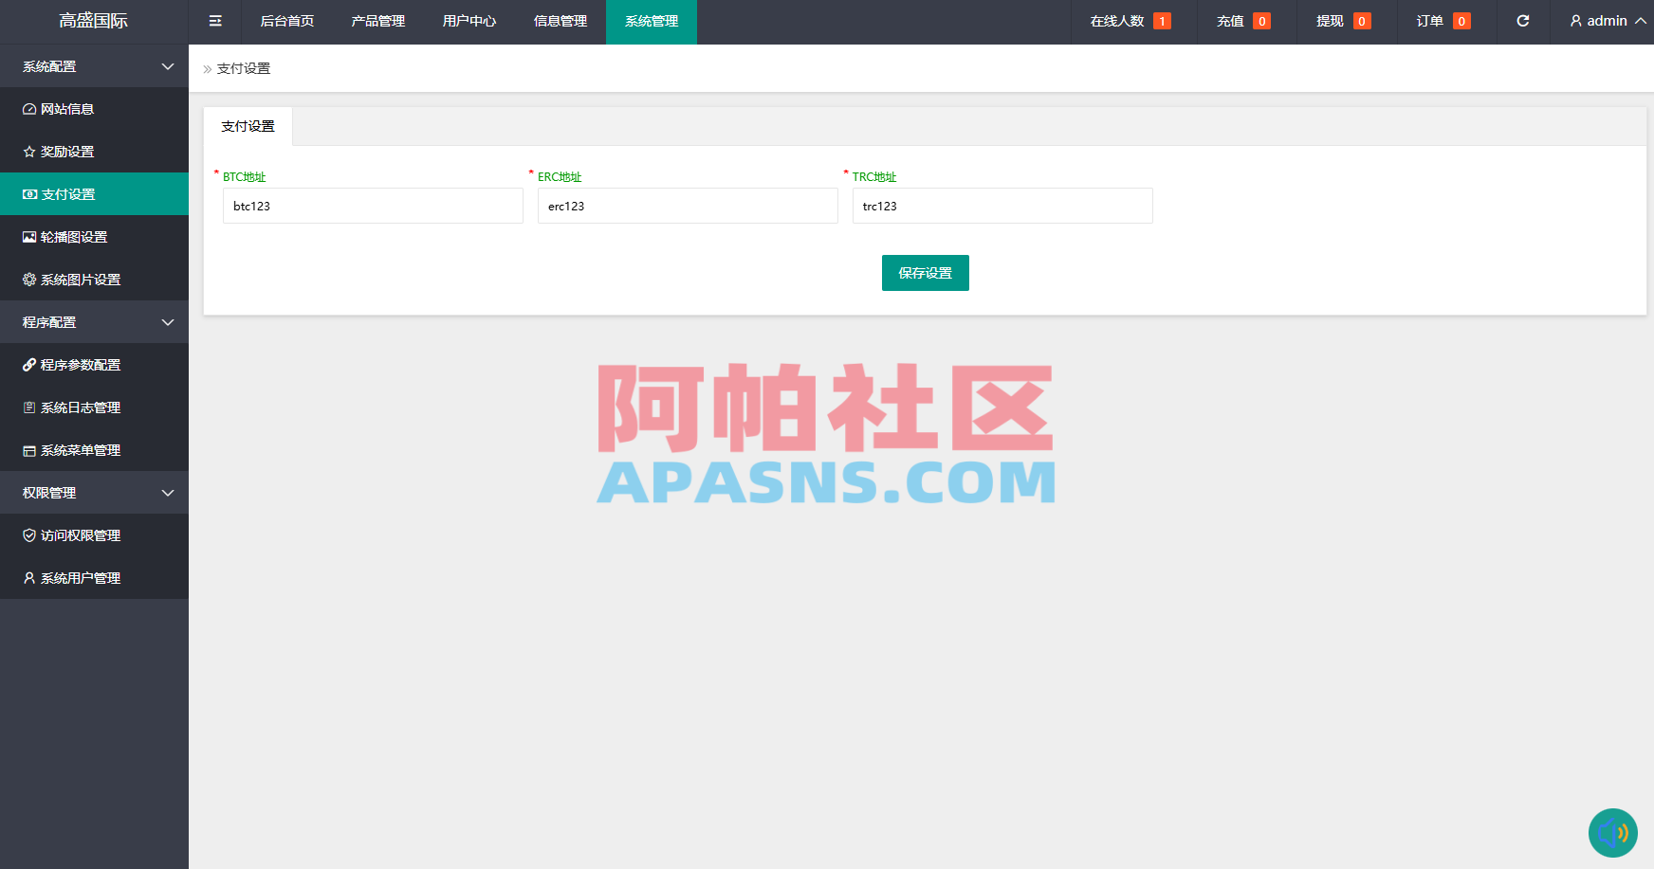Click the star icon beside 奖励设置
Viewport: 1654px width, 869px height.
click(29, 152)
